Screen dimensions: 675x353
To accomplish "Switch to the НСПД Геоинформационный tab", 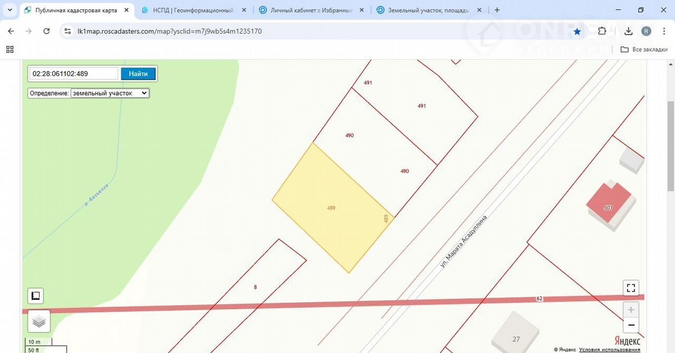I will 192,10.
